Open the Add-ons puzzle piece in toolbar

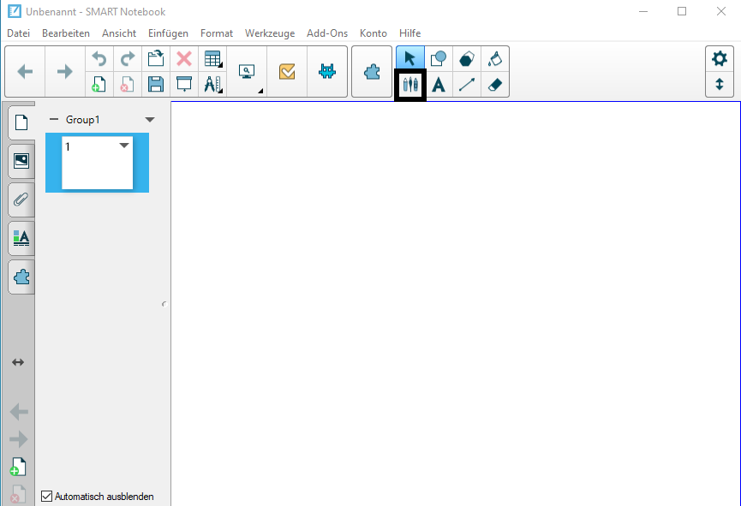372,72
